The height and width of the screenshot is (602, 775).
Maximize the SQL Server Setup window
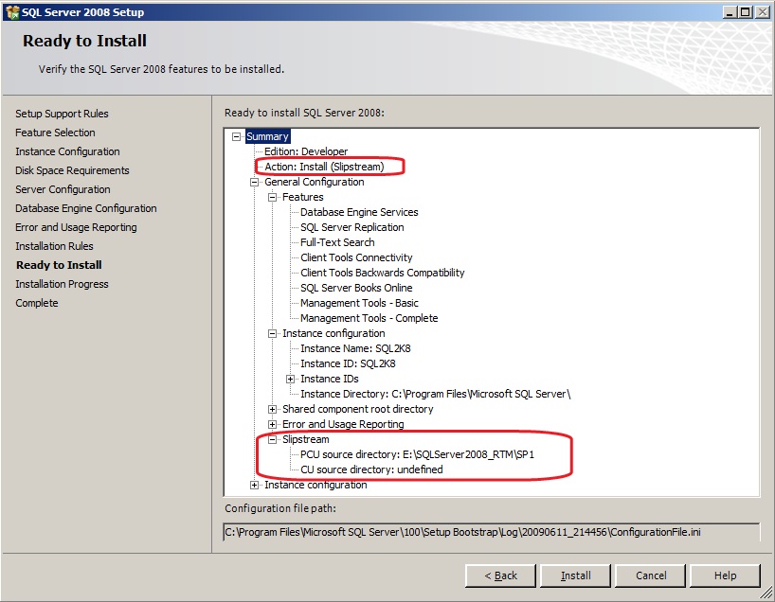click(x=745, y=11)
